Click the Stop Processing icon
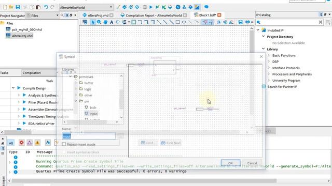 coord(145,7)
